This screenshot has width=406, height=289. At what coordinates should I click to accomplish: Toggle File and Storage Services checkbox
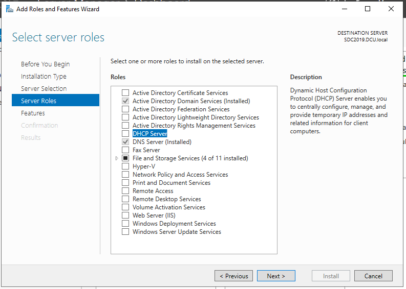[x=125, y=158]
